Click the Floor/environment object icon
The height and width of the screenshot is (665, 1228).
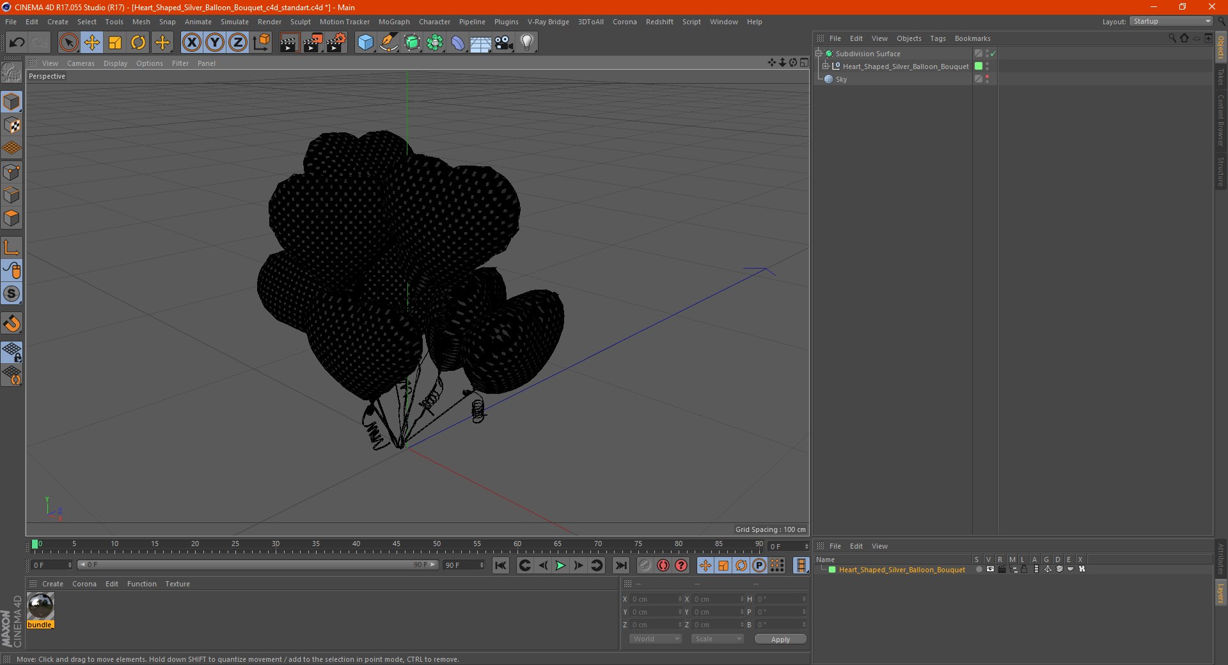481,43
